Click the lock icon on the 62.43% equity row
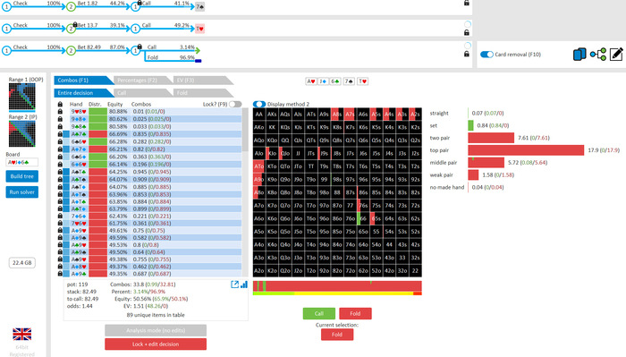 tap(60, 216)
